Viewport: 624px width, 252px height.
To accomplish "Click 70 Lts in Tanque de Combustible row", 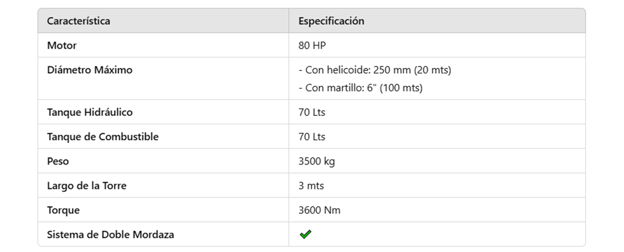I will pyautogui.click(x=312, y=137).
